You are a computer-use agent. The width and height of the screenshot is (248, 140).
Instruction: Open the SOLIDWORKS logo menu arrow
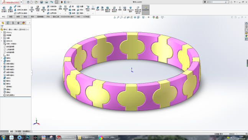coord(21,2)
